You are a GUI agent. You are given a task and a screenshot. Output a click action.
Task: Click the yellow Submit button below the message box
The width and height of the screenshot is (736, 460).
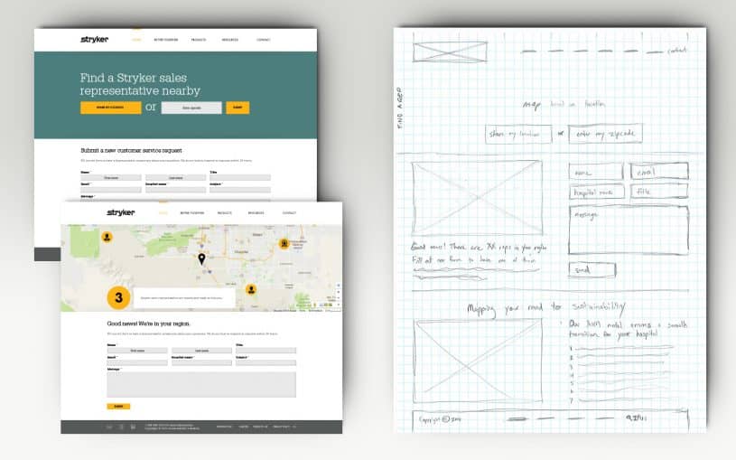pos(118,406)
